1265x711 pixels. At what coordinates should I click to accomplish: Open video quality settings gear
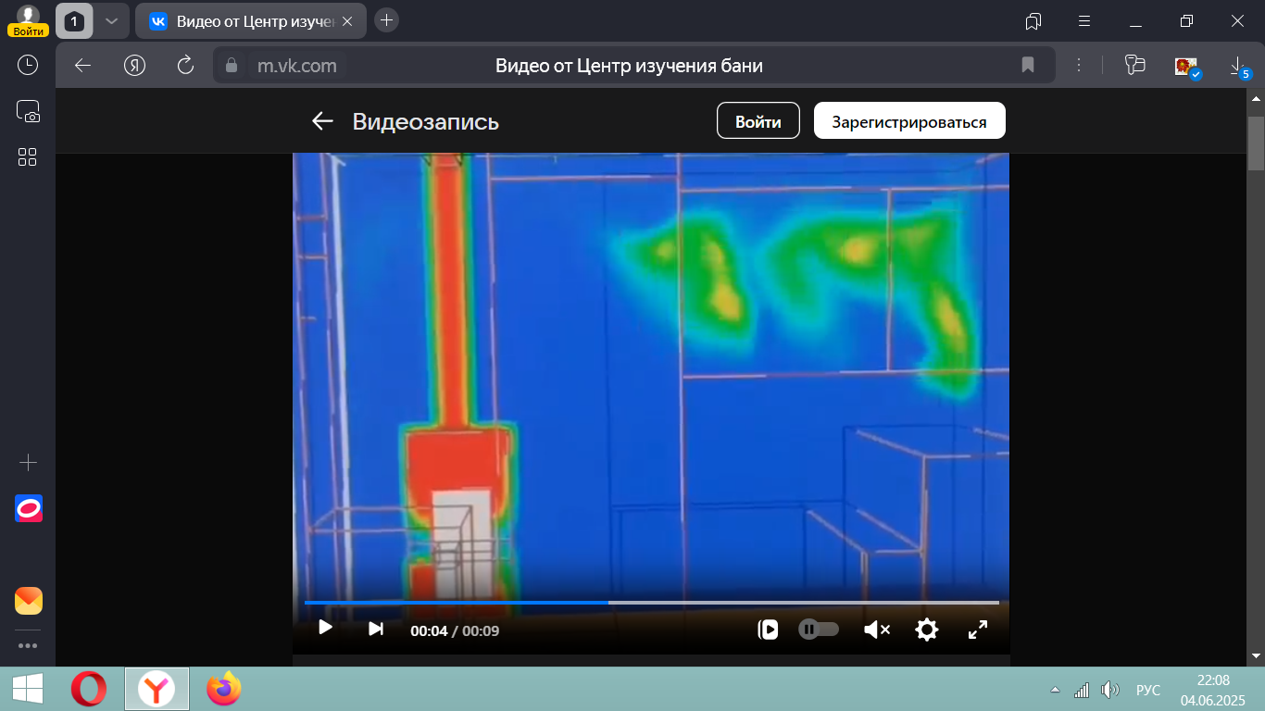point(926,630)
